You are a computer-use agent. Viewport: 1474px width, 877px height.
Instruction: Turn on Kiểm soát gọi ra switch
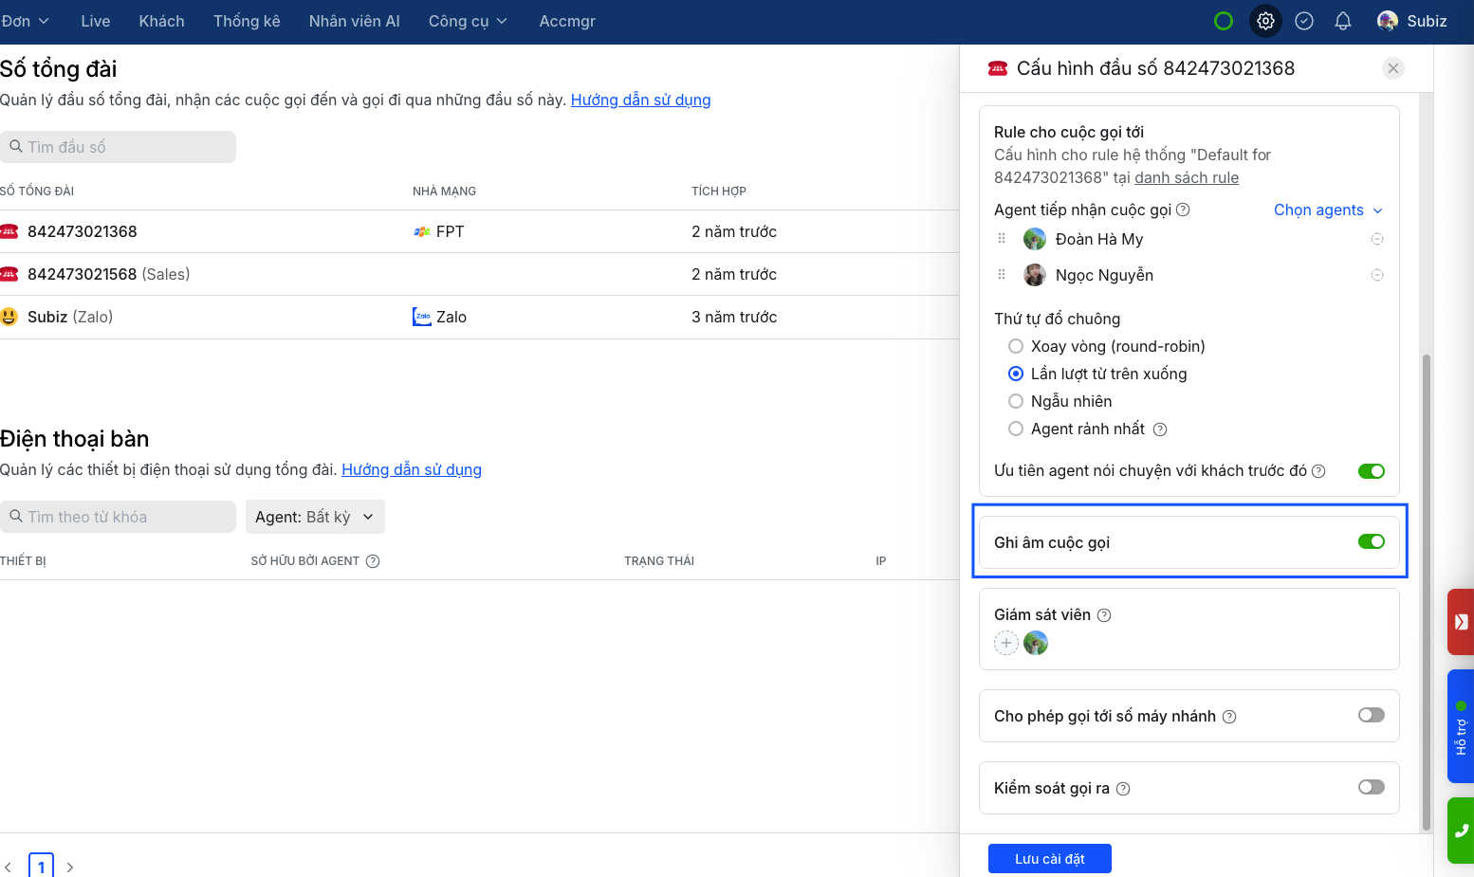(x=1371, y=787)
